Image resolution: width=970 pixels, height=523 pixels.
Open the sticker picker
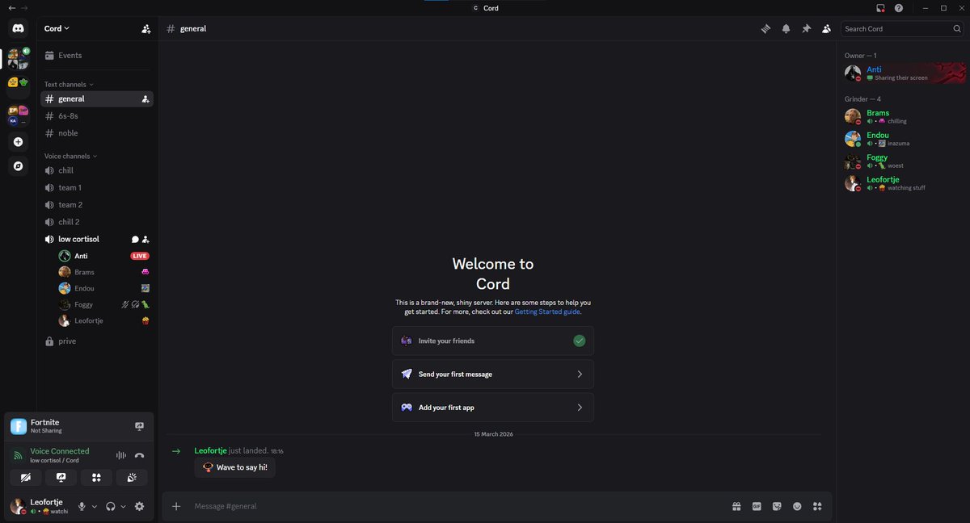[777, 506]
